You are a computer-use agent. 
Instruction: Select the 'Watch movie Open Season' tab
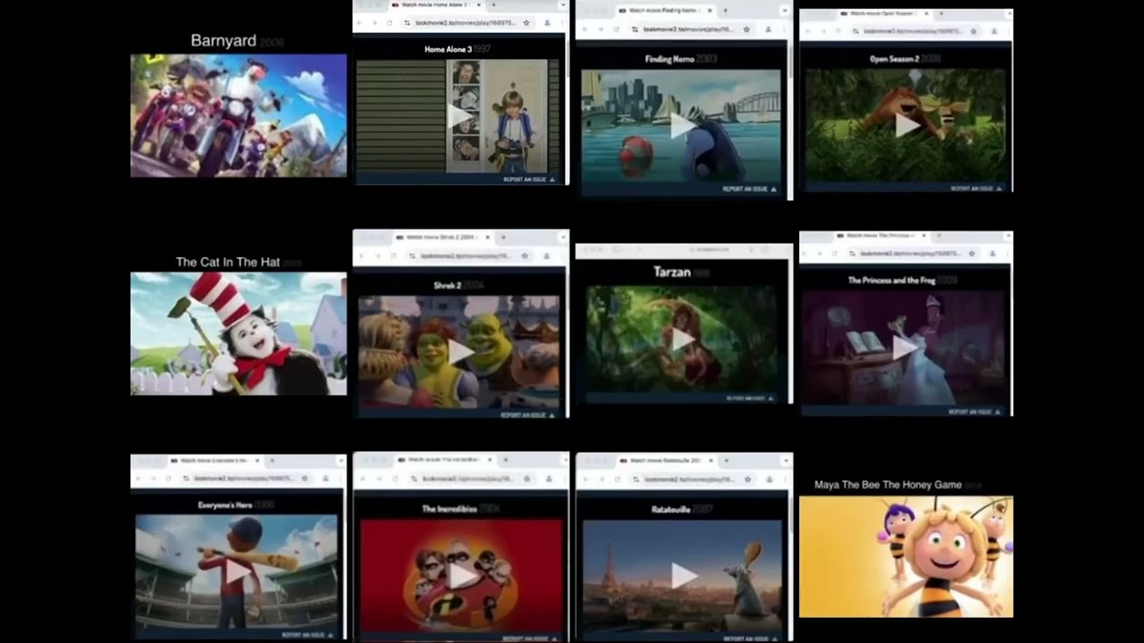pos(887,13)
